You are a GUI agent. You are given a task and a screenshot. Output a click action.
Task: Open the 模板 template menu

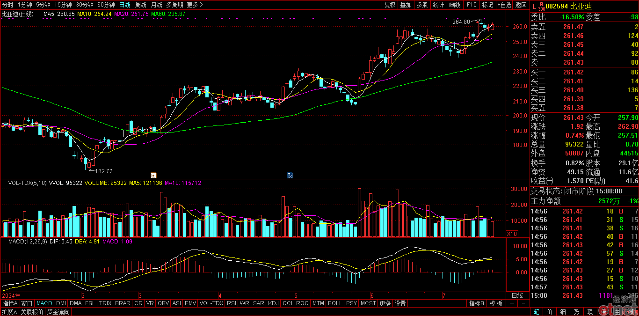(x=496, y=303)
